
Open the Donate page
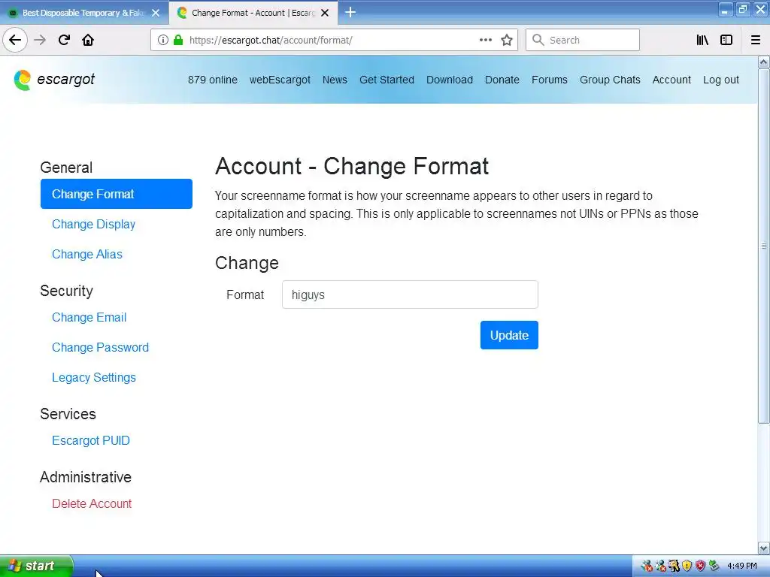click(502, 80)
